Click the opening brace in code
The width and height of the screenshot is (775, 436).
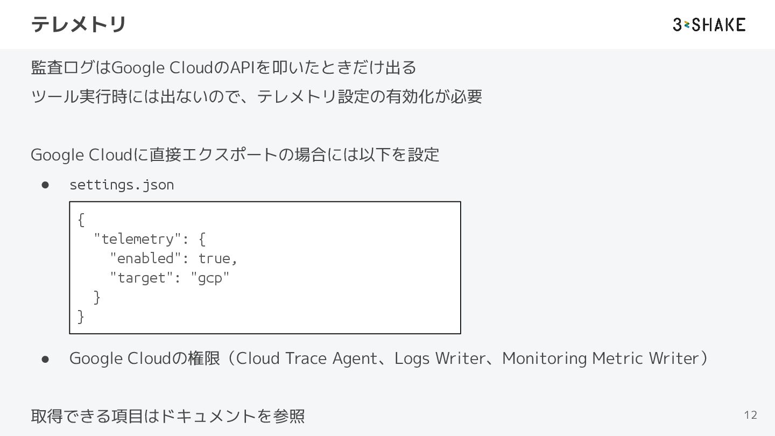pyautogui.click(x=81, y=220)
